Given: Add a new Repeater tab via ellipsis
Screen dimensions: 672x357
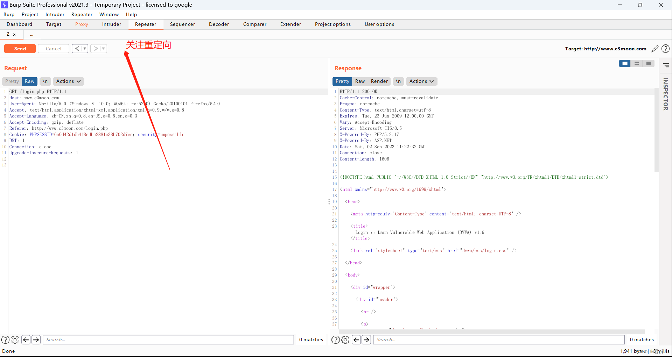Looking at the screenshot, I should point(31,35).
